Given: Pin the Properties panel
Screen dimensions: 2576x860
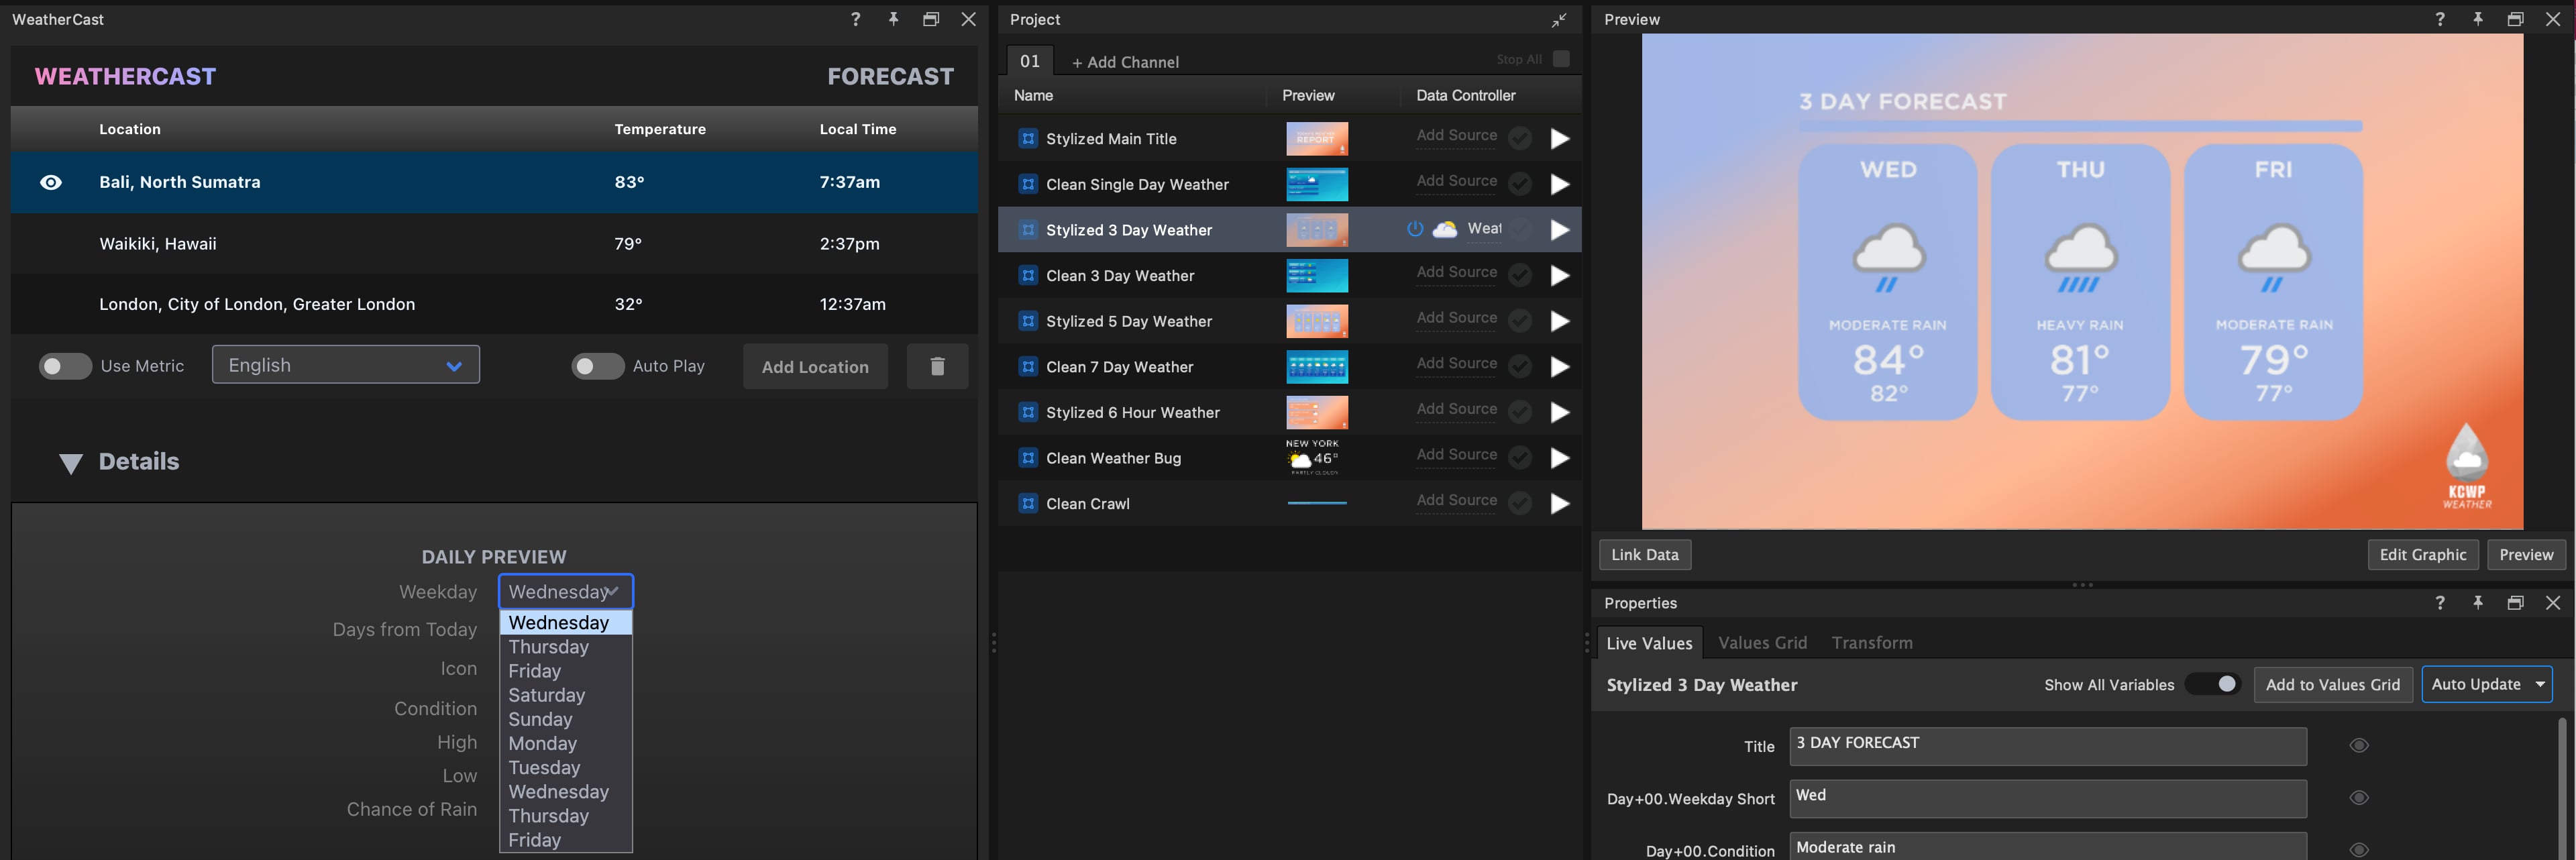Looking at the screenshot, I should [x=2477, y=603].
